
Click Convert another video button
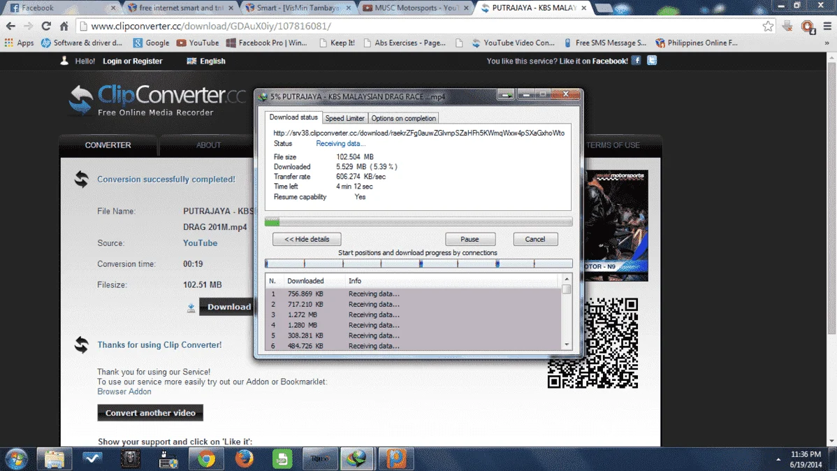[x=150, y=413]
